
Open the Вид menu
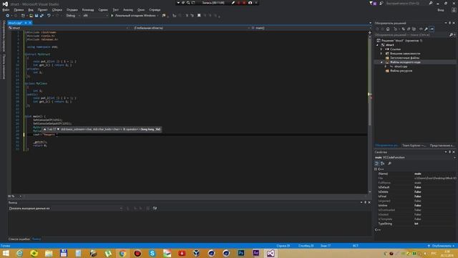click(31, 9)
